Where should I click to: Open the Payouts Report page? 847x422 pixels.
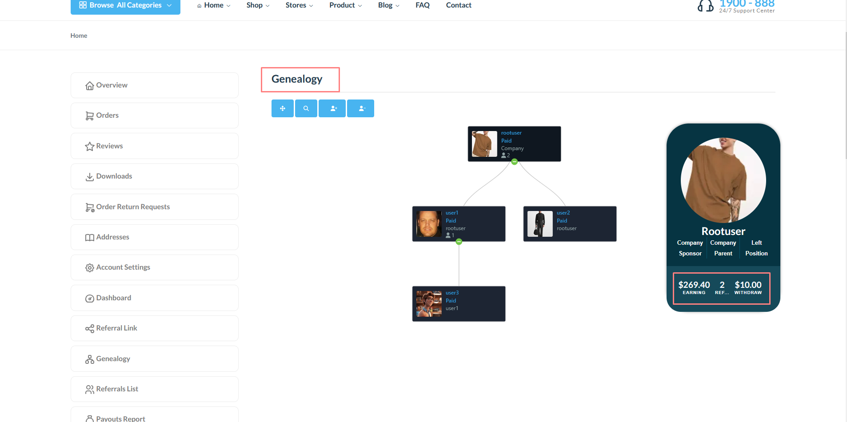[120, 418]
